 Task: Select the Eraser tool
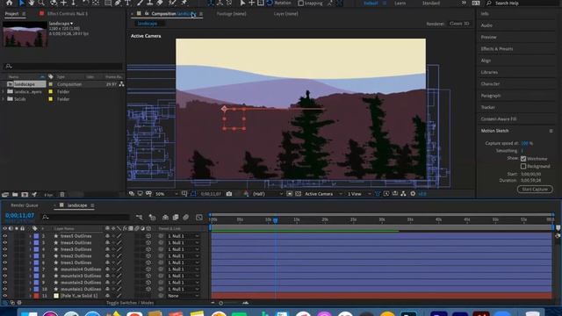pyautogui.click(x=160, y=3)
